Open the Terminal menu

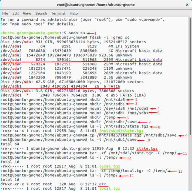pos(58,13)
